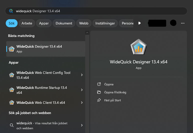This screenshot has height=133, width=193.
Task: Click the web search magnifier icon for widequick
Action: (x=12, y=125)
